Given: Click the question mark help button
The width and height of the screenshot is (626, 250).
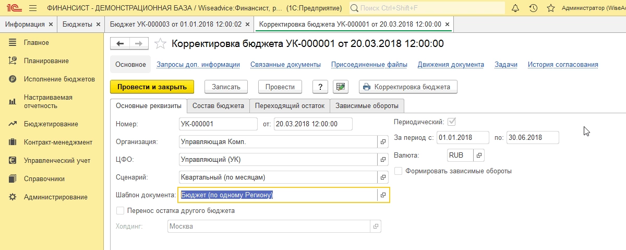Looking at the screenshot, I should click(x=320, y=87).
